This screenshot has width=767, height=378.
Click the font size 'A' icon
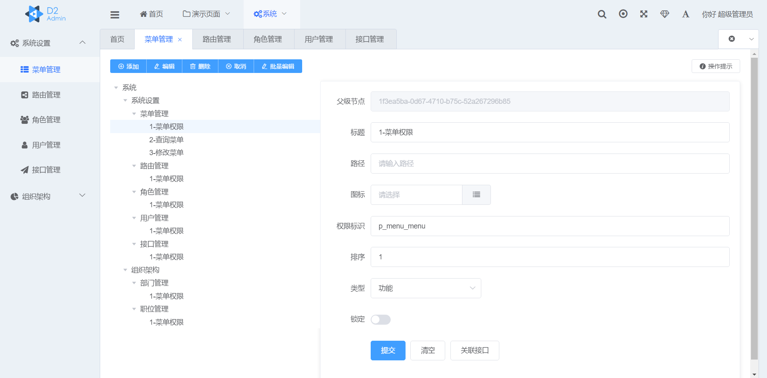point(685,14)
